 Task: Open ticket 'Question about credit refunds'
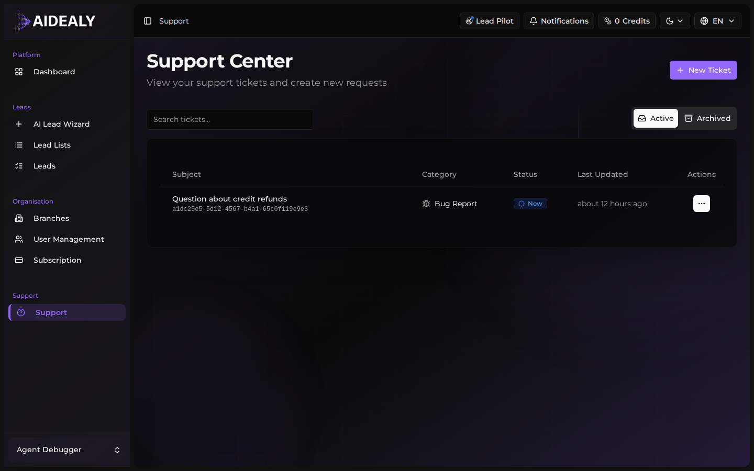[229, 199]
